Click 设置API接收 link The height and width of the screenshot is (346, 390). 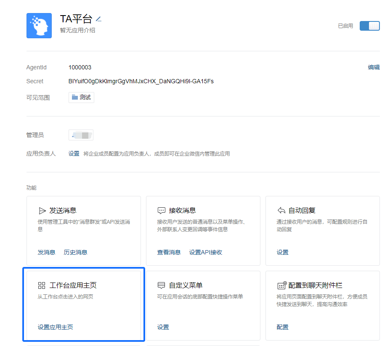click(205, 252)
